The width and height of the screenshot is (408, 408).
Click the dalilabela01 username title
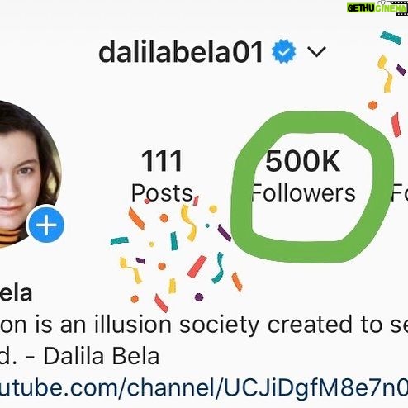181,51
